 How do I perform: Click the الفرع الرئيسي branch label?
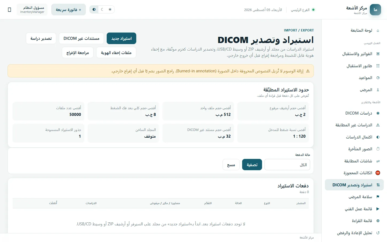point(300,10)
